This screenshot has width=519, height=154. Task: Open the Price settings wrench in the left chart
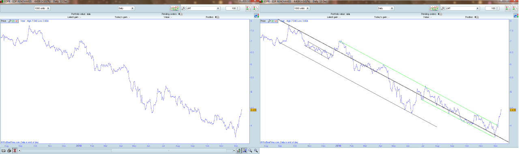tap(10, 21)
